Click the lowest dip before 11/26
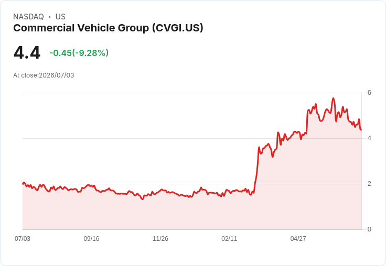The width and height of the screenshot is (386, 266). (x=142, y=199)
